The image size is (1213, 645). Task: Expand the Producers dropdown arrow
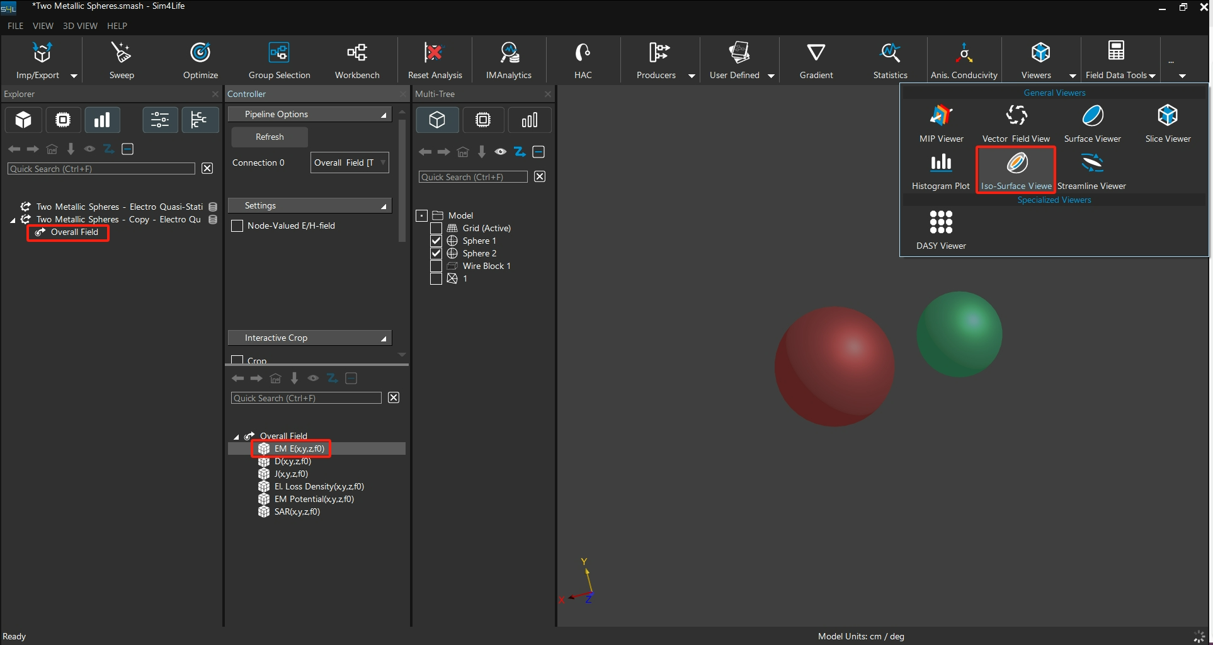tap(692, 76)
